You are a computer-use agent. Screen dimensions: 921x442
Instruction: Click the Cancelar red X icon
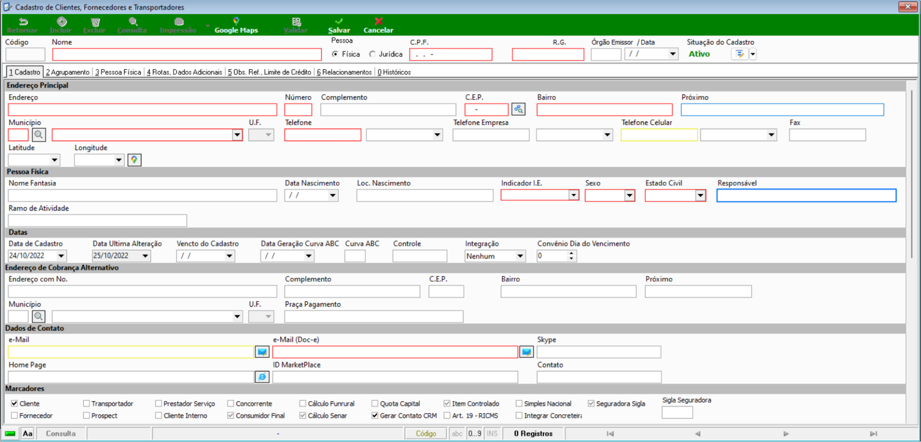point(378,21)
